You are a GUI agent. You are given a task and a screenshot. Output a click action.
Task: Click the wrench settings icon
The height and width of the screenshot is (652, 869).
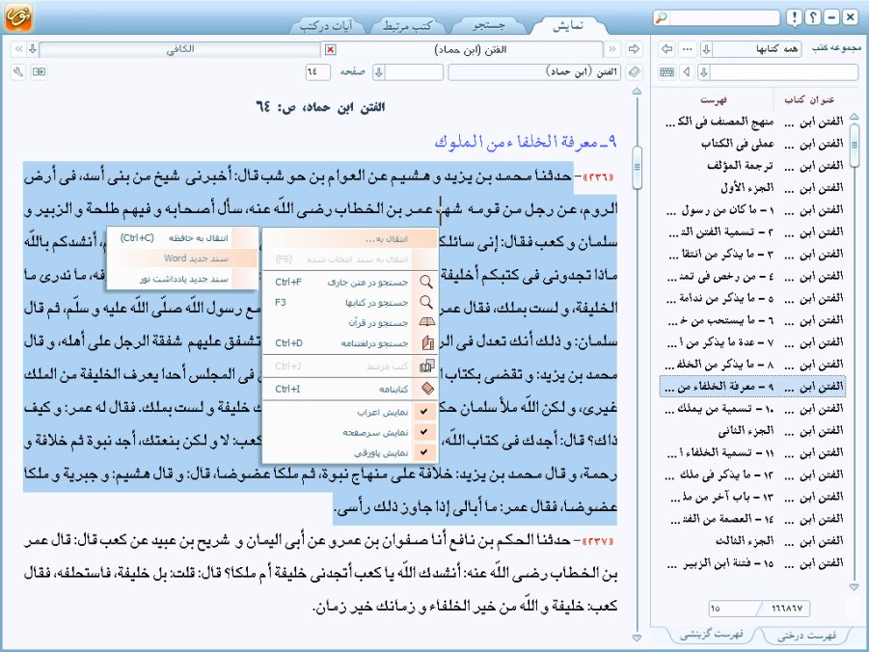coord(18,72)
